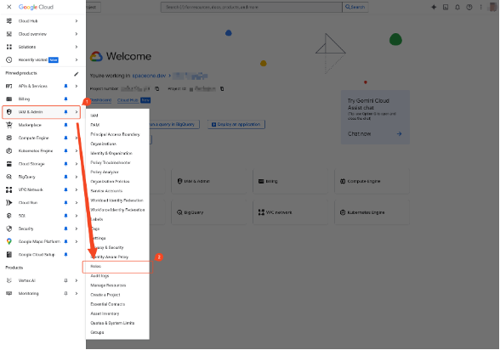Click the SQL icon in sidebar

coord(9,216)
